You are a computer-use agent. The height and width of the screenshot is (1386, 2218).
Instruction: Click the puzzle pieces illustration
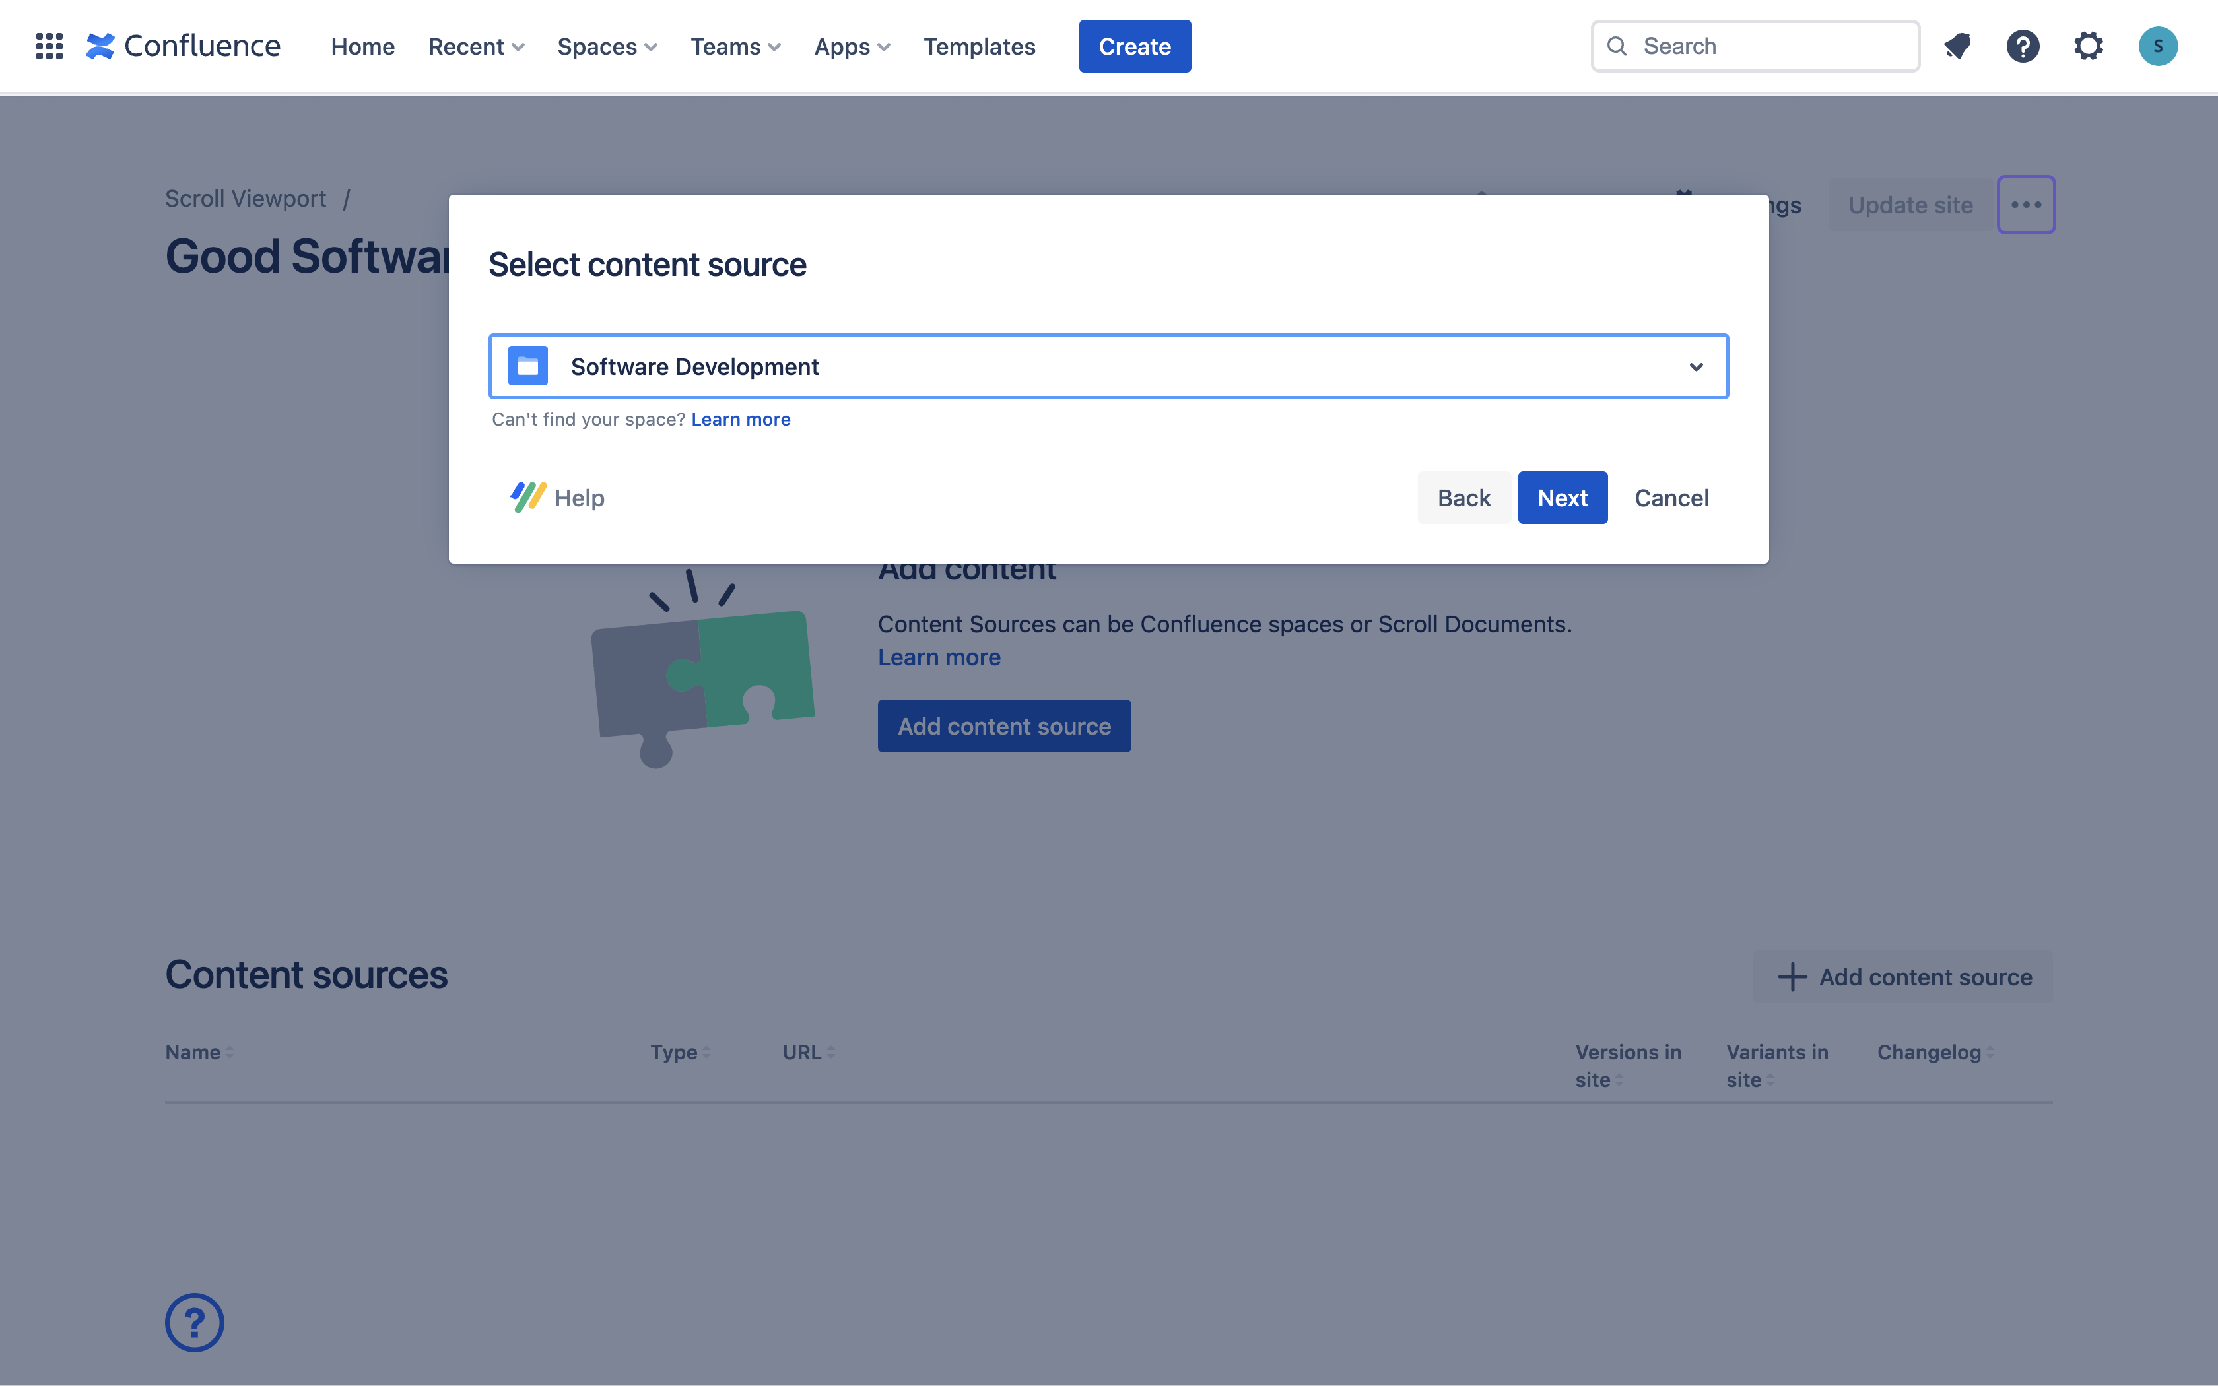tap(702, 668)
